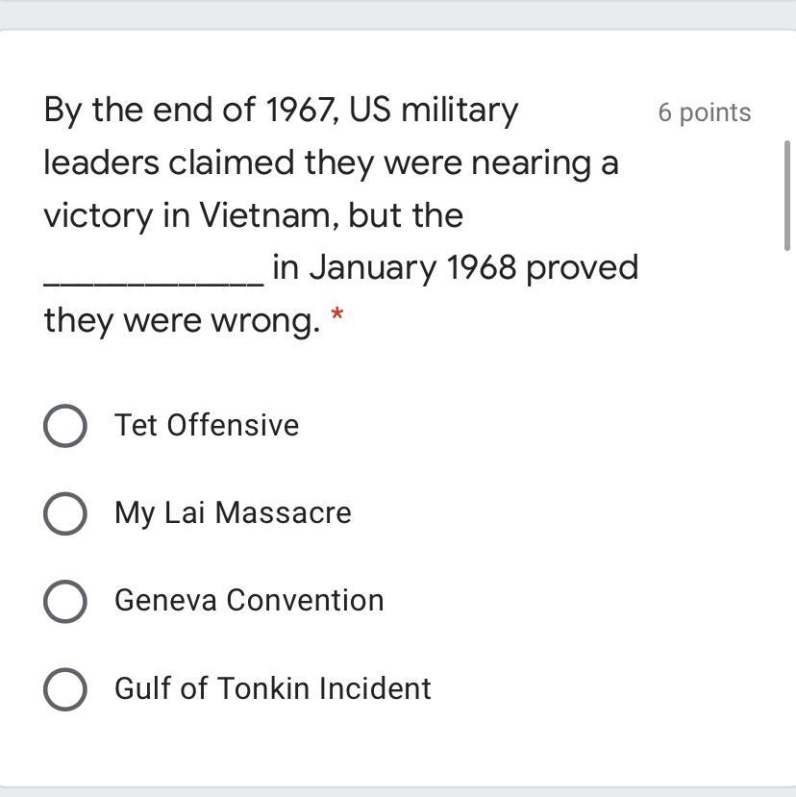The width and height of the screenshot is (796, 797).
Task: Click the "6 points" label
Action: tap(705, 112)
